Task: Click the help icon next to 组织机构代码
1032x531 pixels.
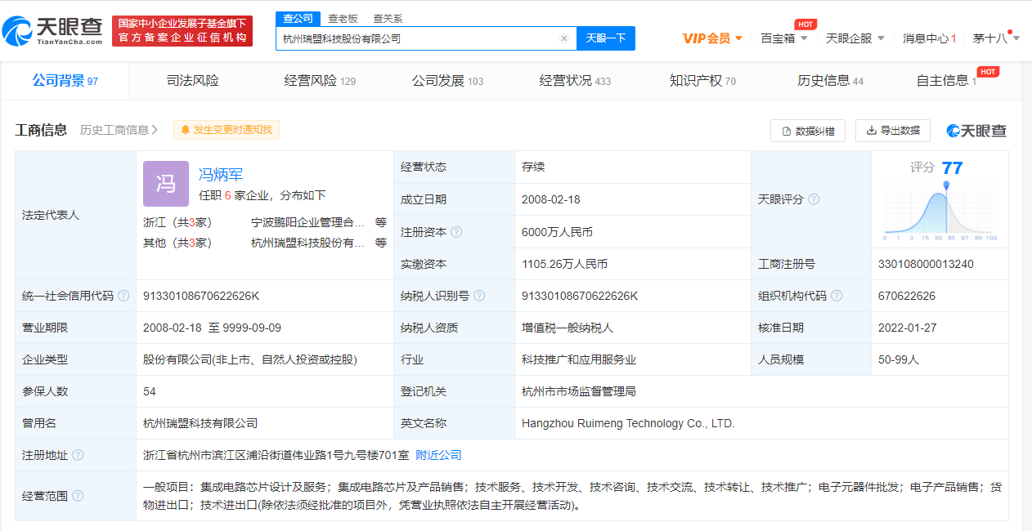Action: click(837, 296)
